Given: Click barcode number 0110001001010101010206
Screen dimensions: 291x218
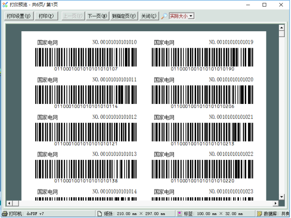Looking at the screenshot, I should point(202,106).
